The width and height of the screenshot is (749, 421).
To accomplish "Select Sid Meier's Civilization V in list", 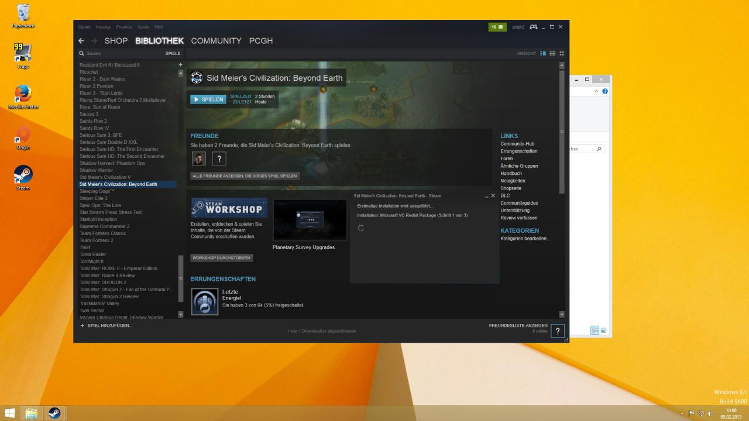I will coord(128,177).
